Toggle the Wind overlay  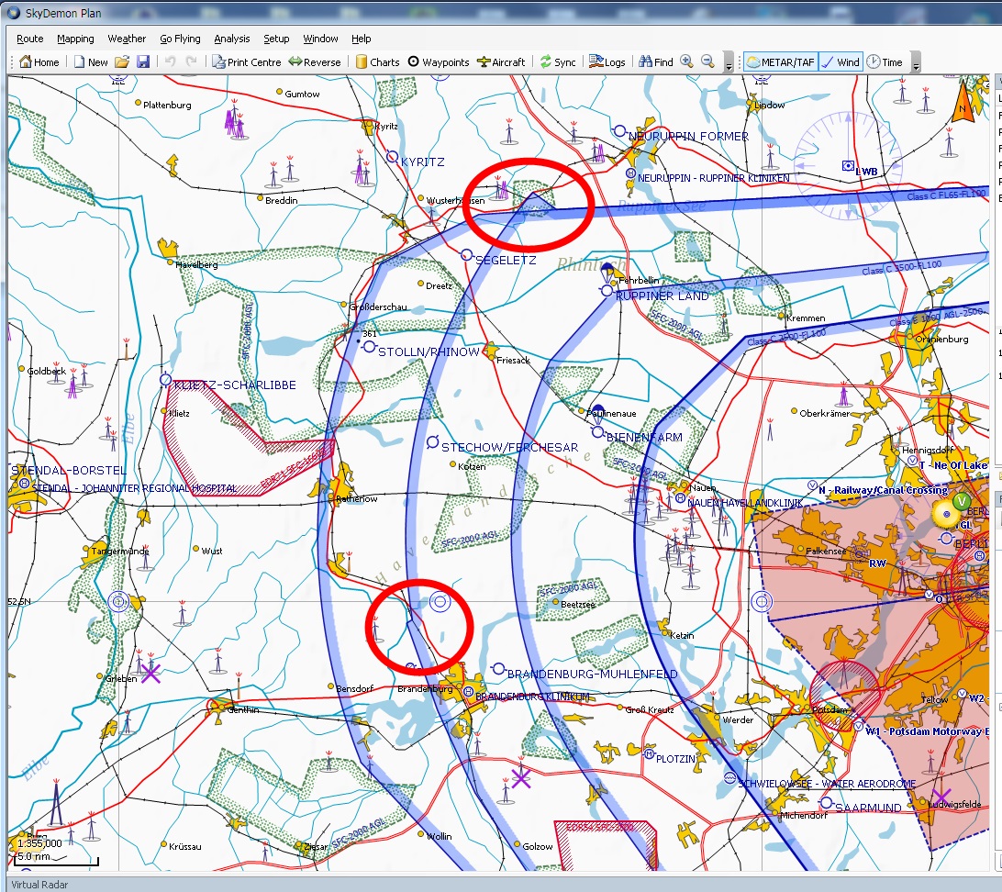click(841, 62)
